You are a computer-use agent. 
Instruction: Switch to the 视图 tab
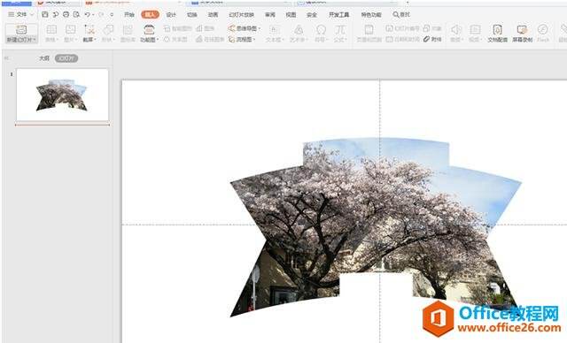click(x=291, y=14)
